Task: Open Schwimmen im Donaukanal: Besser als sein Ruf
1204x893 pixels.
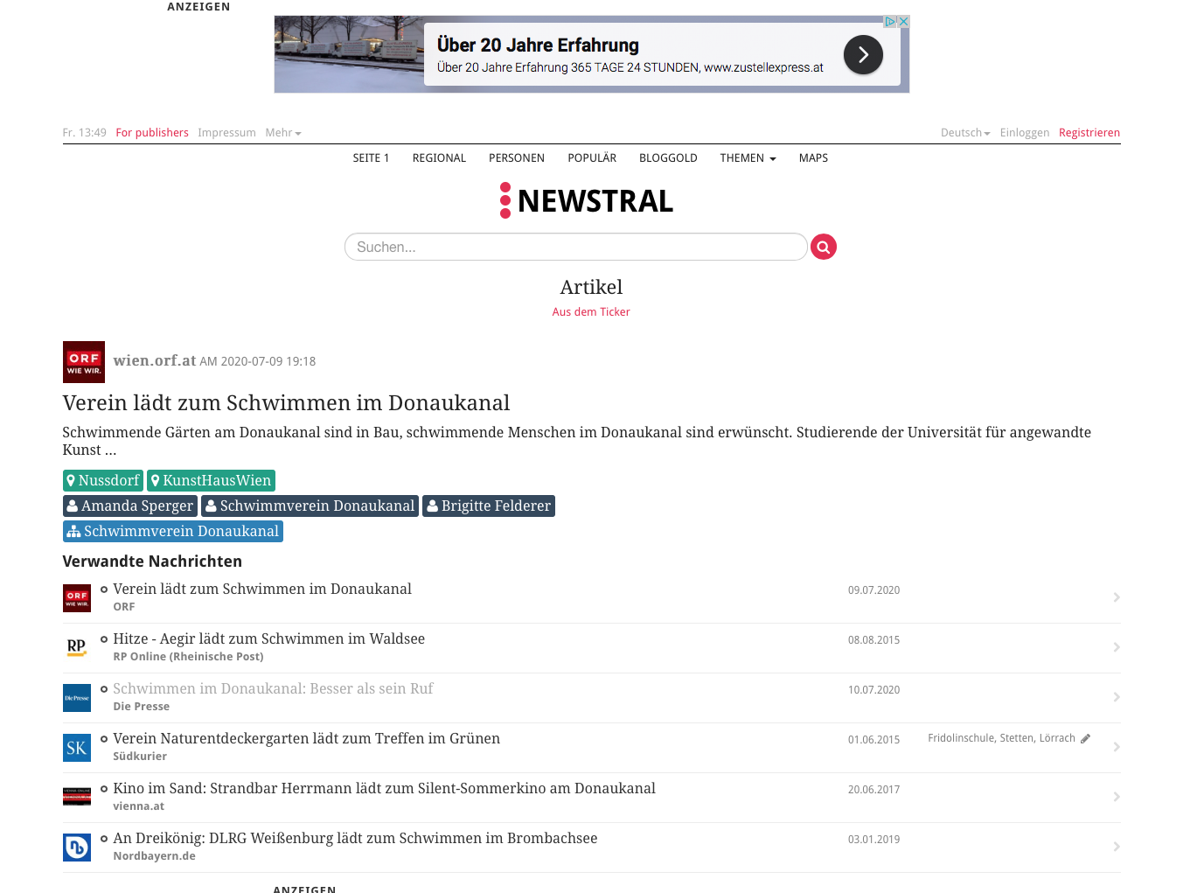Action: pos(273,689)
